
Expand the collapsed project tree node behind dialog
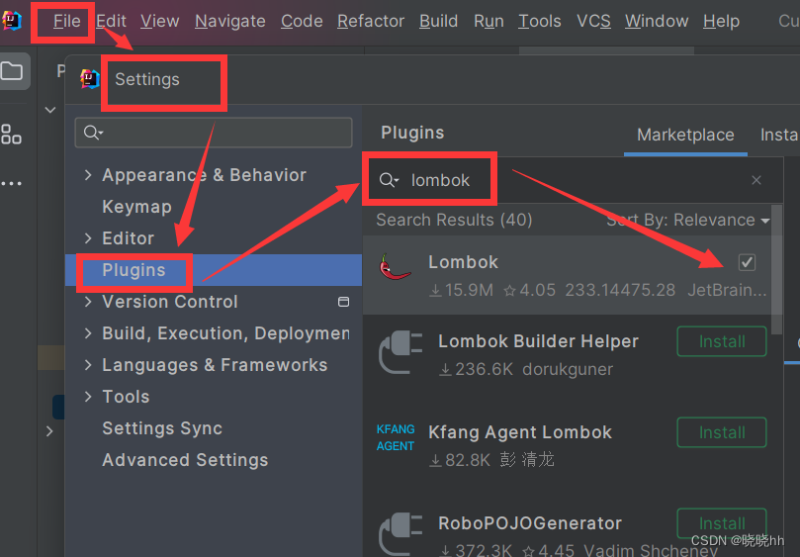point(49,431)
